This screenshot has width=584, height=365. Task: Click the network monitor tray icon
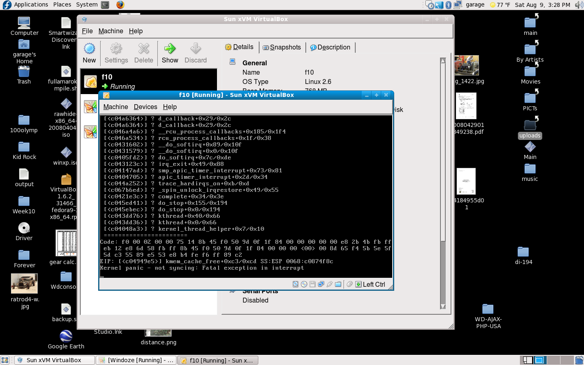coord(458,5)
